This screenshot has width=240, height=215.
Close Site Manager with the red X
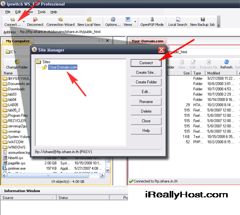click(x=162, y=50)
